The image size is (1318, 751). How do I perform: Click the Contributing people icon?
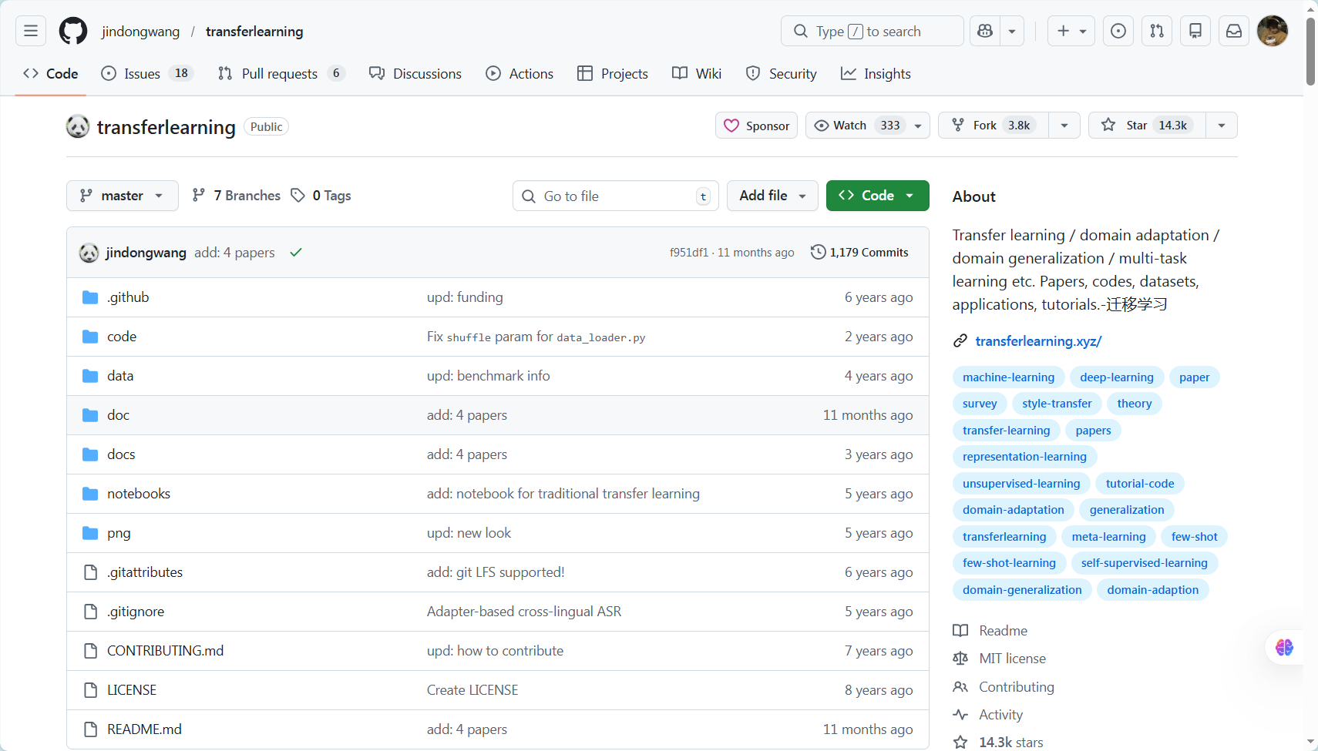click(960, 686)
